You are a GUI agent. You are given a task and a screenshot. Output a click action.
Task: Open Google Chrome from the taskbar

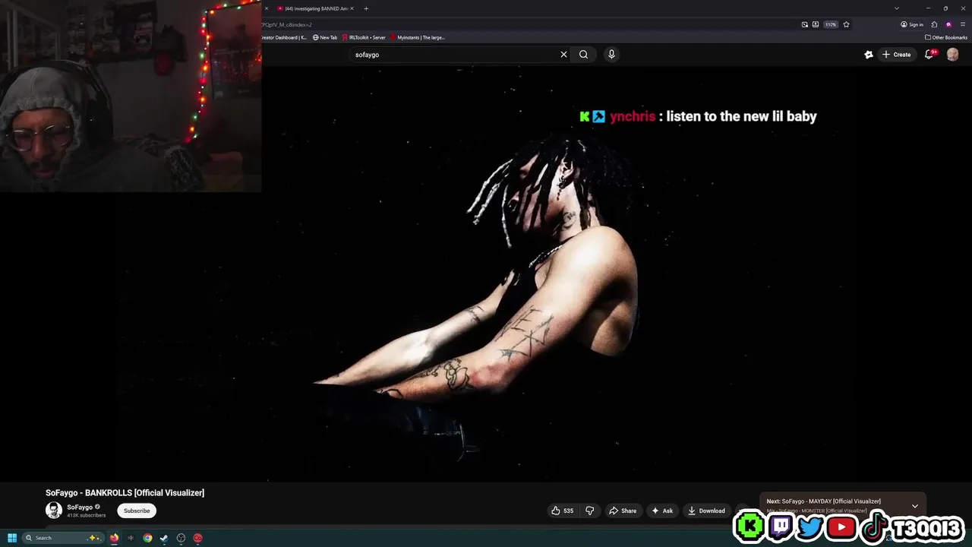click(x=147, y=538)
